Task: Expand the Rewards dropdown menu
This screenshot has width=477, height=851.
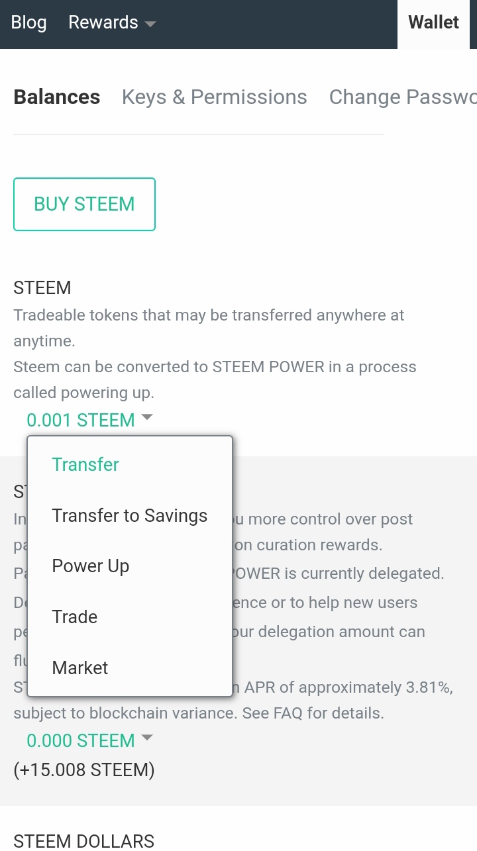Action: click(x=103, y=23)
